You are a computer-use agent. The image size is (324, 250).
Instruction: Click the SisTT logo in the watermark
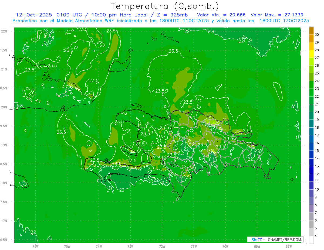(x=256, y=239)
